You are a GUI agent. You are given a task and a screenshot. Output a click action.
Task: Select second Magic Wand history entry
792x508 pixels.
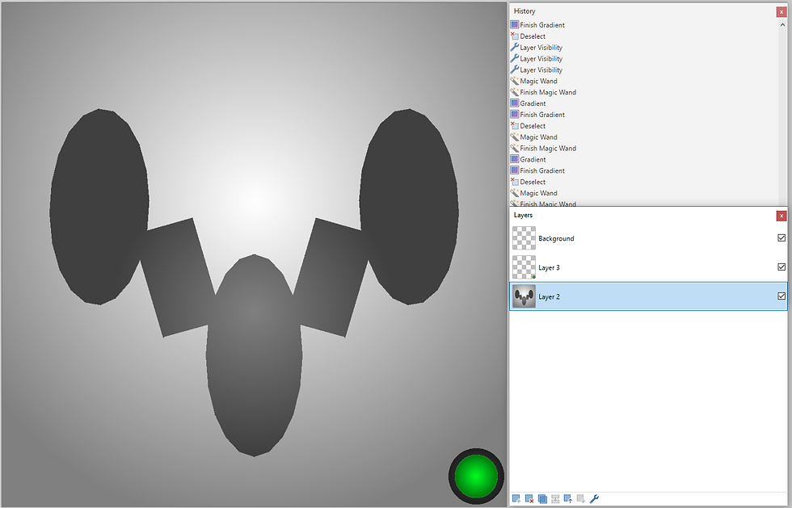point(534,136)
